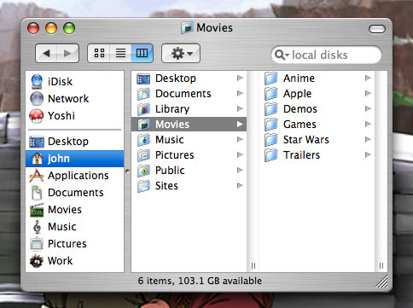This screenshot has width=413, height=308.
Task: Toggle toolbar with the oval pill button
Action: 377,29
